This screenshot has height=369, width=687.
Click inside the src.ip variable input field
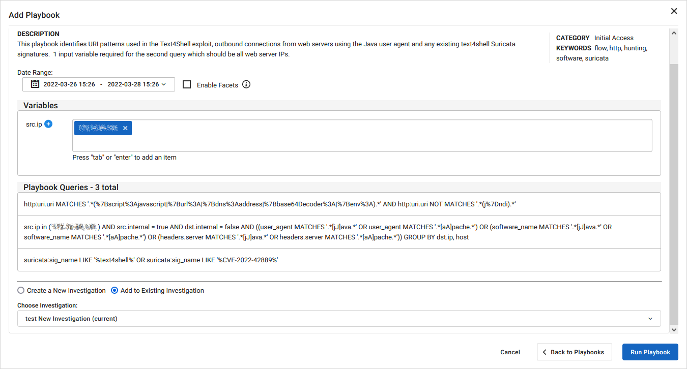[x=356, y=135]
